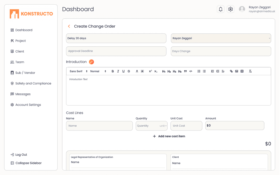Open the Rayan Zeggari assignee dropdown
The width and height of the screenshot is (280, 175).
(x=221, y=38)
